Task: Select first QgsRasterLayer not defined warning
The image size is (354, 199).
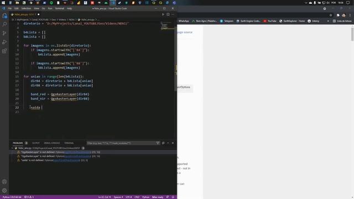Action: pyautogui.click(x=93, y=153)
